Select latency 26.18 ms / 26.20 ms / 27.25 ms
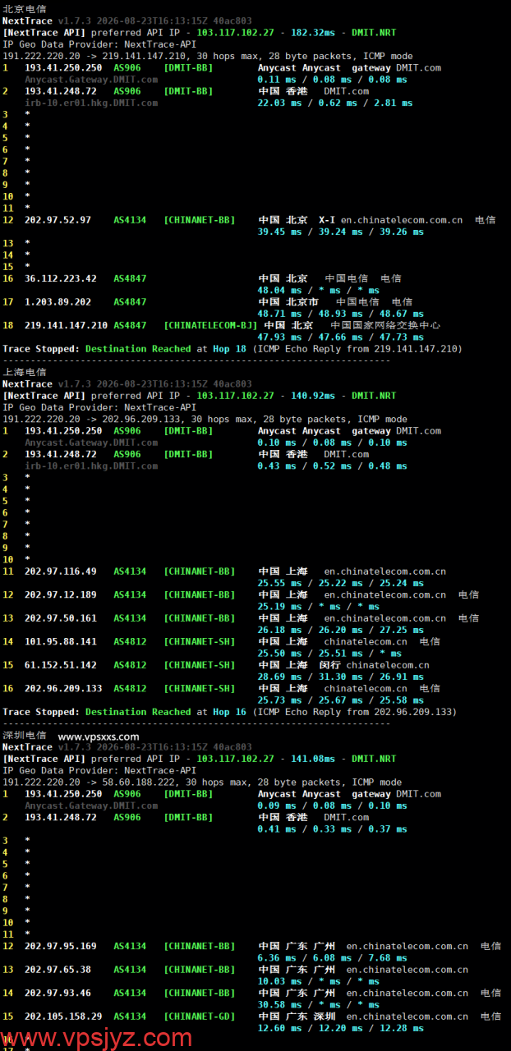This screenshot has width=511, height=1051. point(341,630)
